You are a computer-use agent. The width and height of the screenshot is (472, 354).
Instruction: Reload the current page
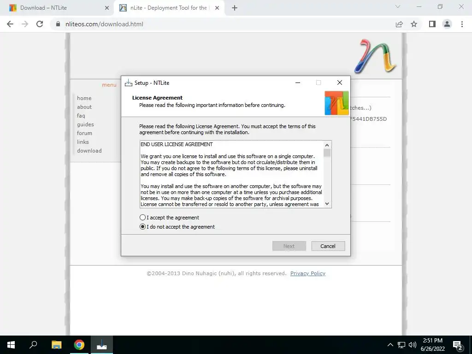pyautogui.click(x=40, y=24)
